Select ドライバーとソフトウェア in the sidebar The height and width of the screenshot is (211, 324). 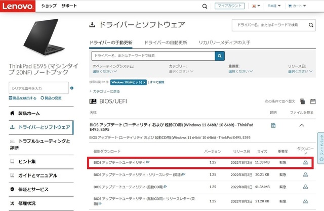[41, 127]
